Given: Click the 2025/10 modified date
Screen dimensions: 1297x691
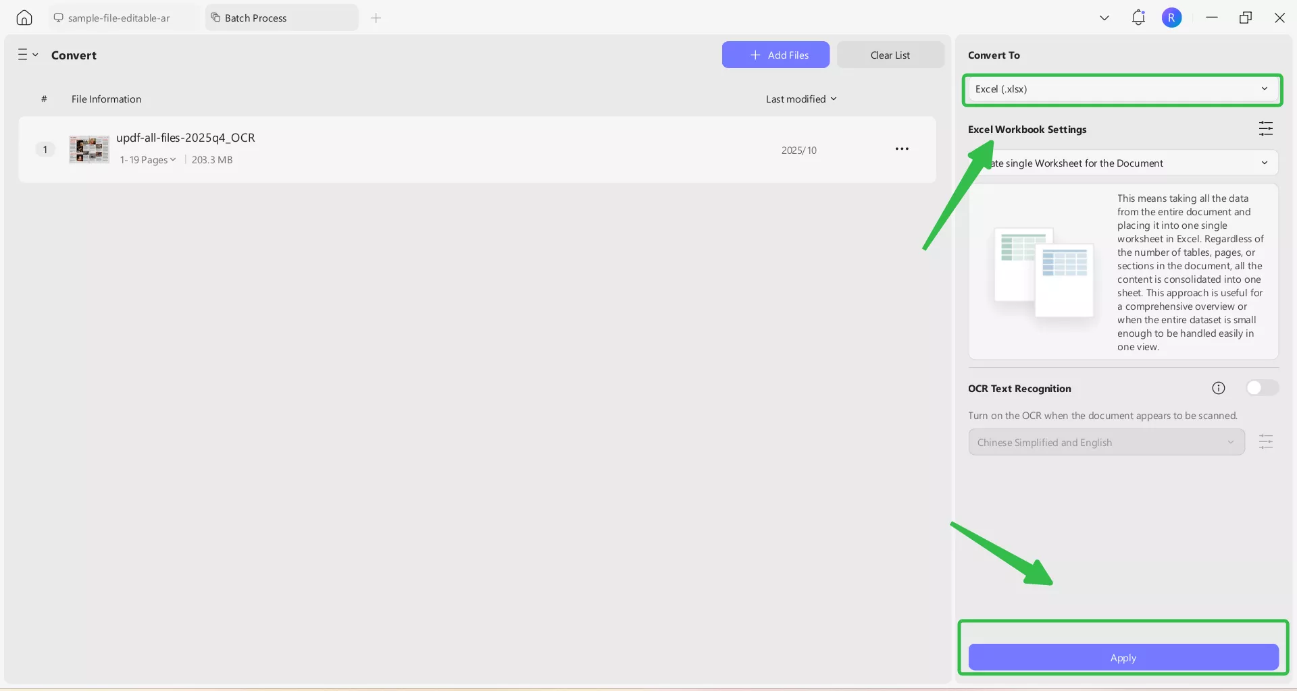Looking at the screenshot, I should point(799,150).
